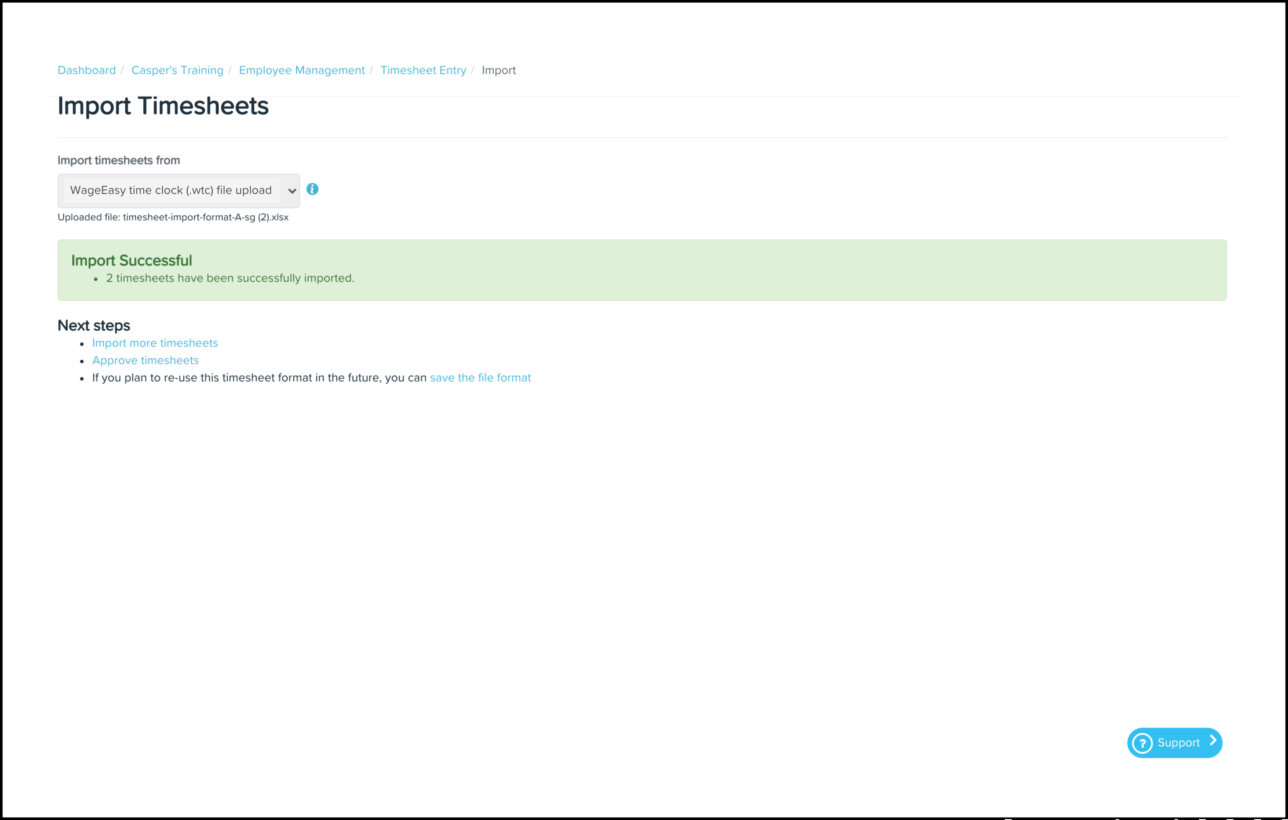Open the import source dropdown arrow
The width and height of the screenshot is (1288, 820).
click(x=291, y=191)
